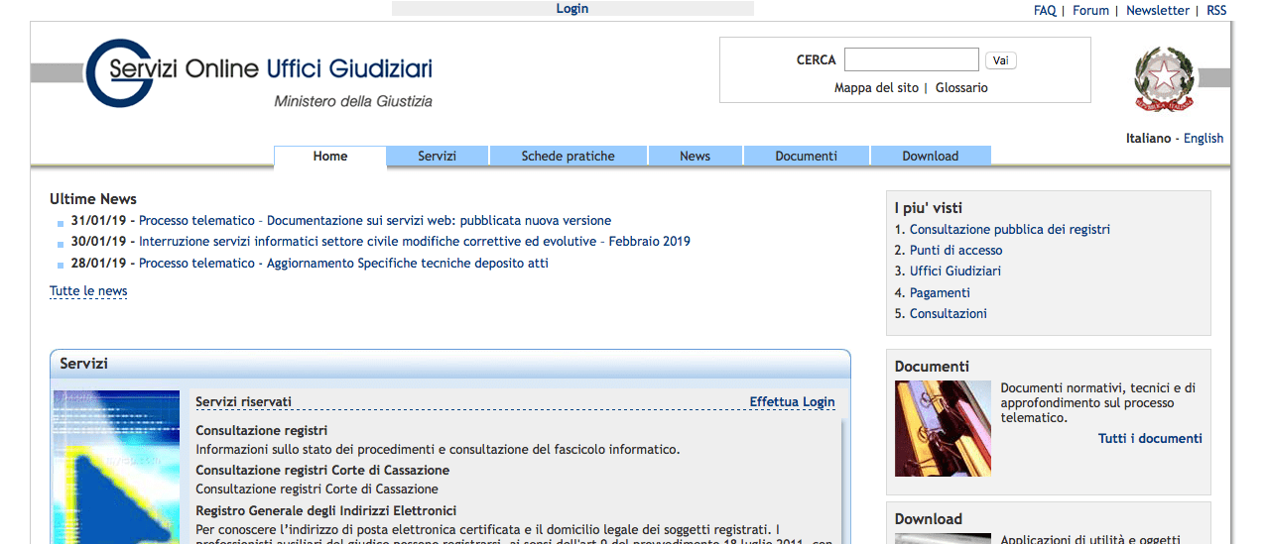Viewport: 1268px width, 544px height.
Task: Open Consultazione pubblica dei registri link
Action: [x=1009, y=230]
